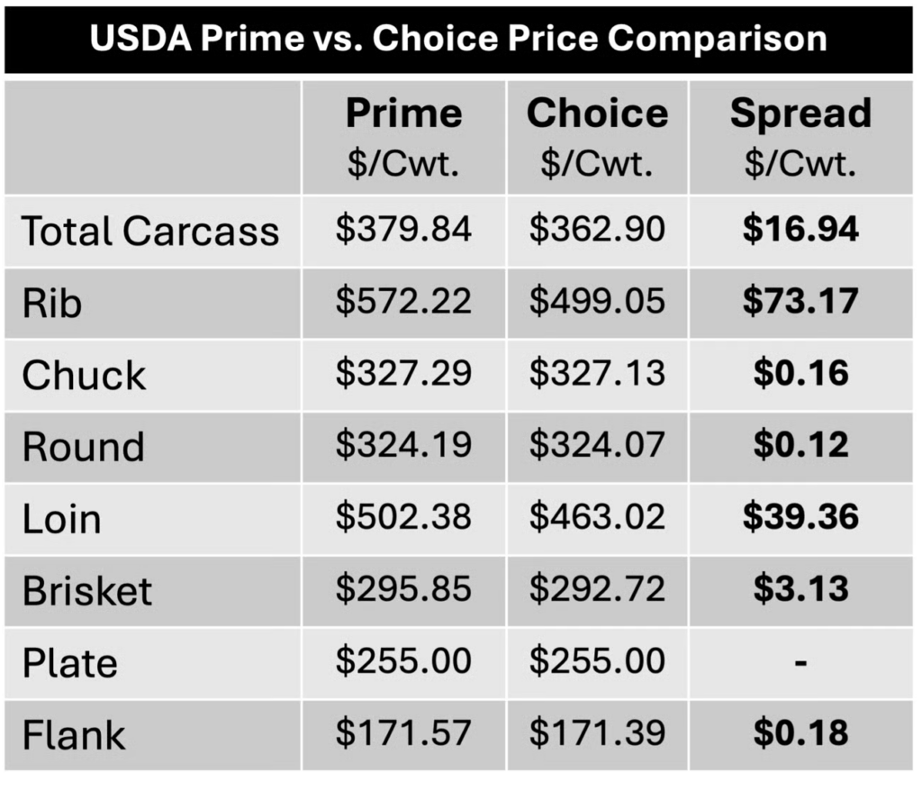Select the Plate row label

70,663
